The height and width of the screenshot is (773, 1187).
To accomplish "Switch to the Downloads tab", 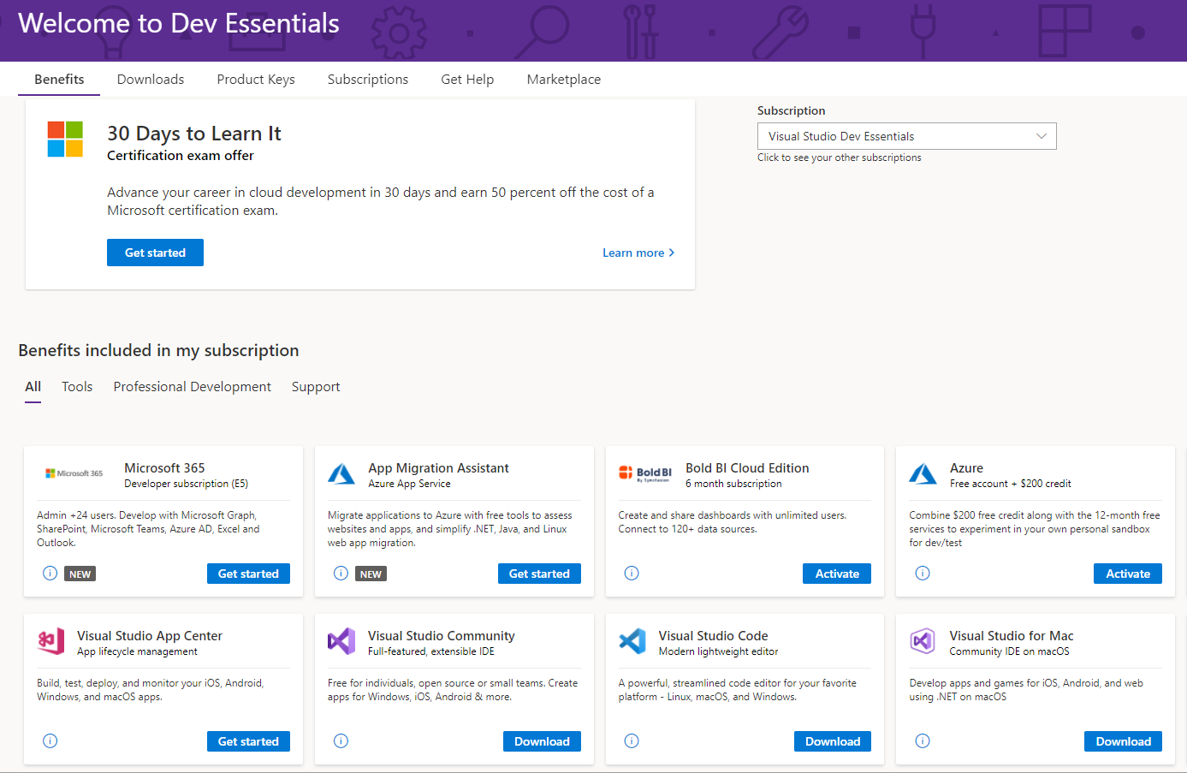I will (151, 79).
